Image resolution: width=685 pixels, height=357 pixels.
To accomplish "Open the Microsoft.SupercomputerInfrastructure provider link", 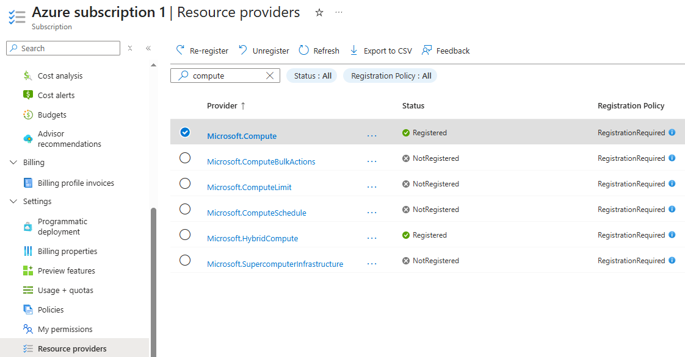I will pyautogui.click(x=275, y=264).
